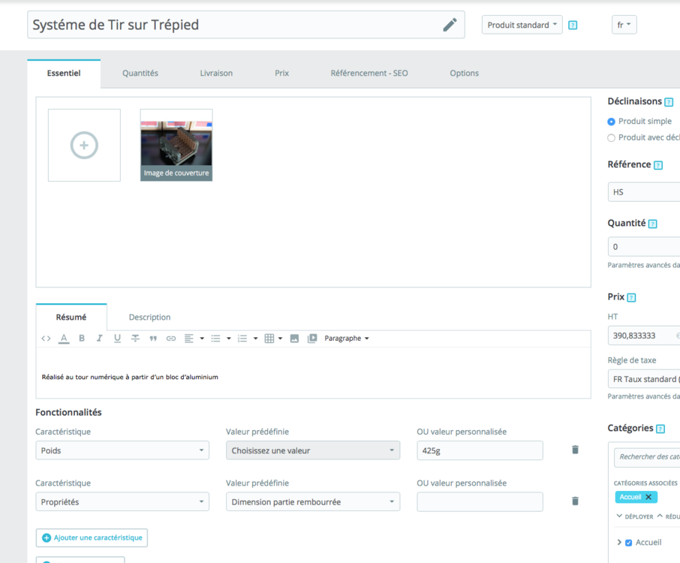Open the fr language dropdown
The image size is (680, 563).
click(x=624, y=25)
